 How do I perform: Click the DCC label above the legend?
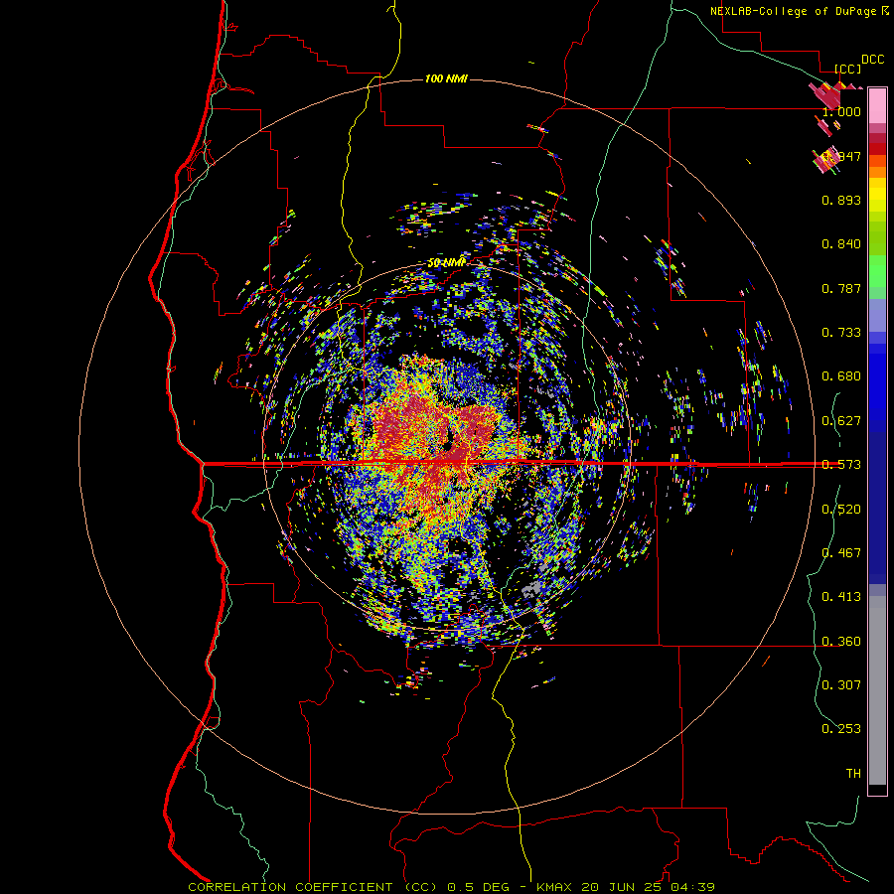[x=872, y=60]
